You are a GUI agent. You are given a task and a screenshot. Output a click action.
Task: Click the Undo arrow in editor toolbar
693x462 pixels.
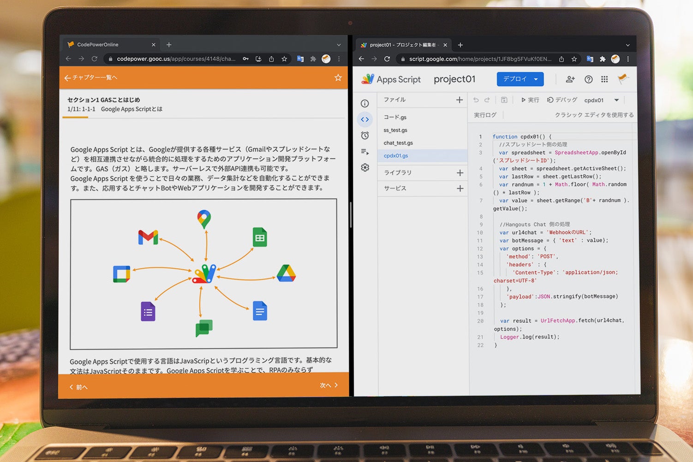(476, 100)
